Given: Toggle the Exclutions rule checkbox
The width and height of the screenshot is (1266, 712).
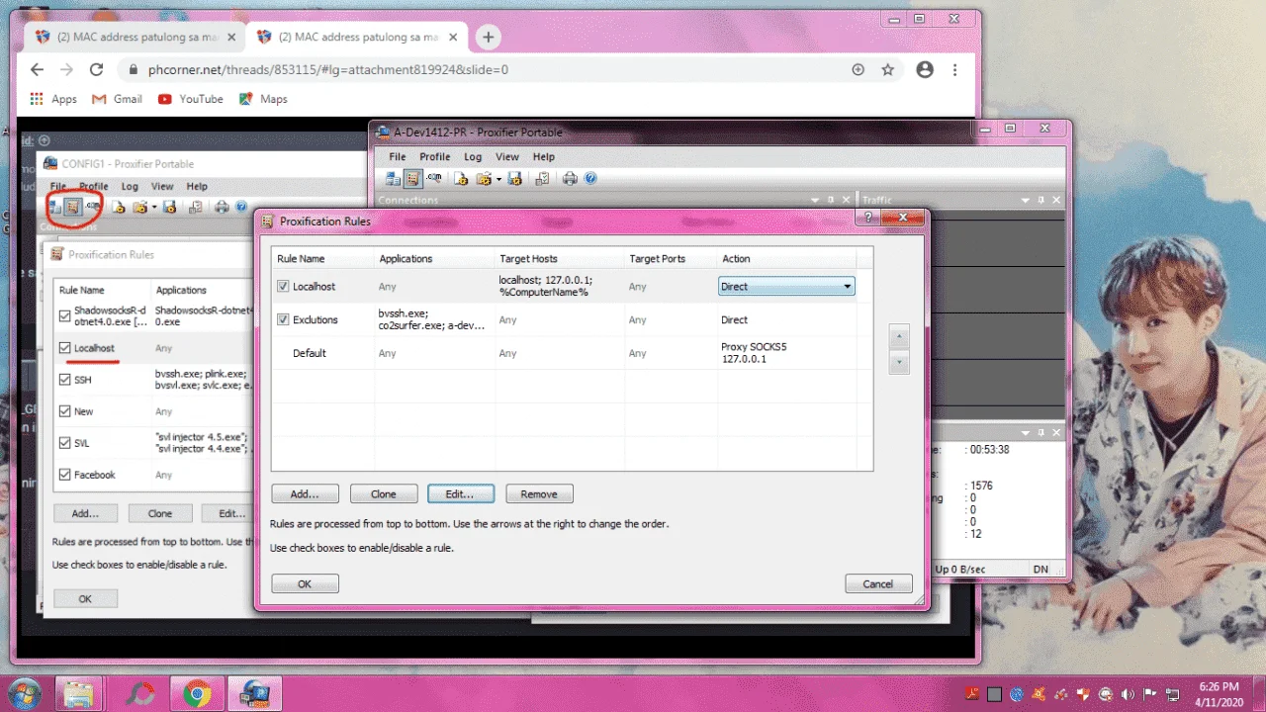Looking at the screenshot, I should (x=283, y=320).
